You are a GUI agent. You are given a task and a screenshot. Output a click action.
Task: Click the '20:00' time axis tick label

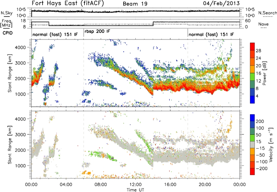click(205, 184)
